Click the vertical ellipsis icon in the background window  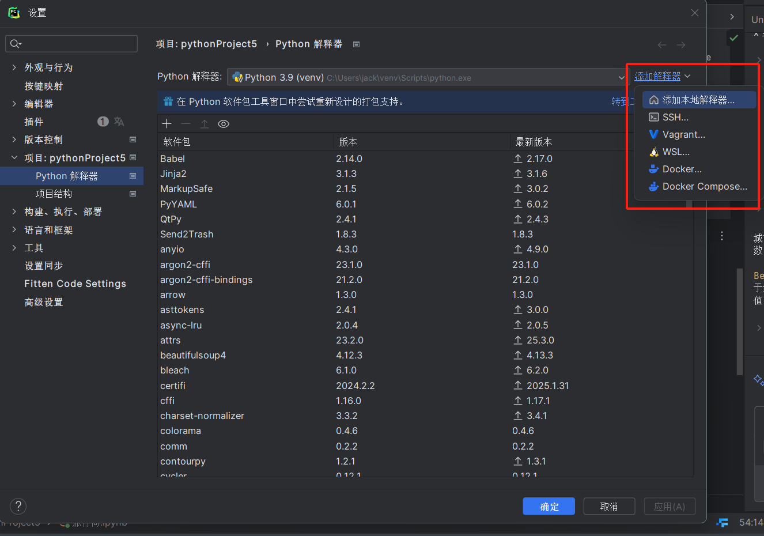tap(722, 236)
